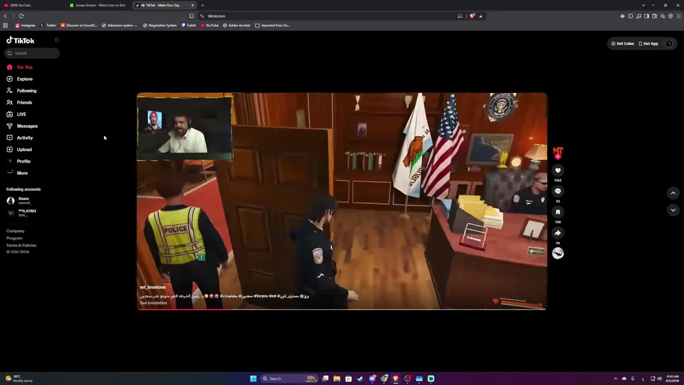Open the #foryou hashtag in the caption
684x385 pixels.
[261, 296]
